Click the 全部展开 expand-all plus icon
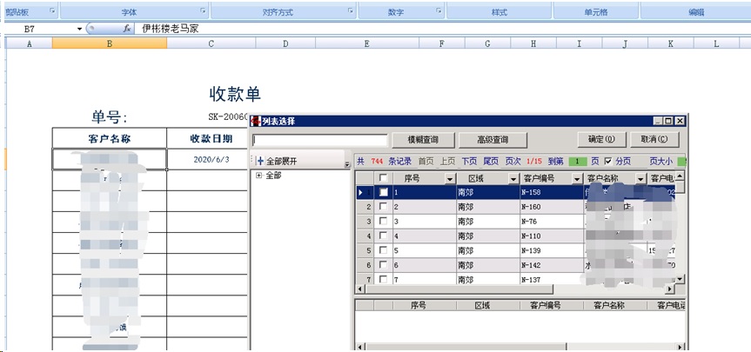Image resolution: width=751 pixels, height=352 pixels. (260, 162)
